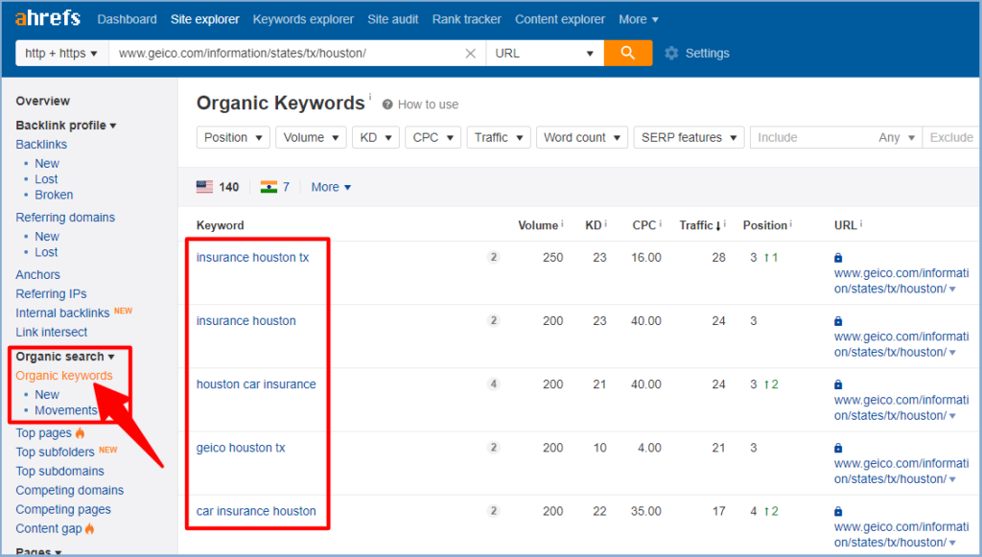
Task: Open the URL mode dropdown
Action: coord(545,53)
